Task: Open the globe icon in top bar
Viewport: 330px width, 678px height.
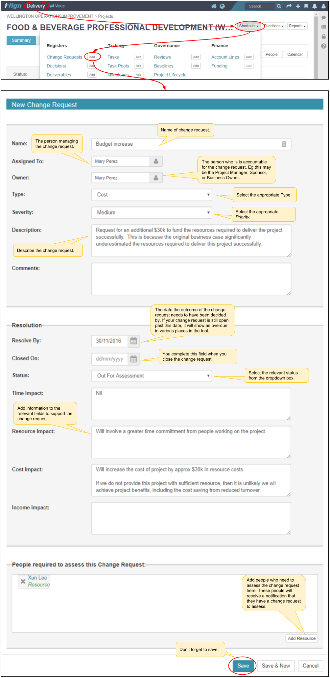Action: 222,6
